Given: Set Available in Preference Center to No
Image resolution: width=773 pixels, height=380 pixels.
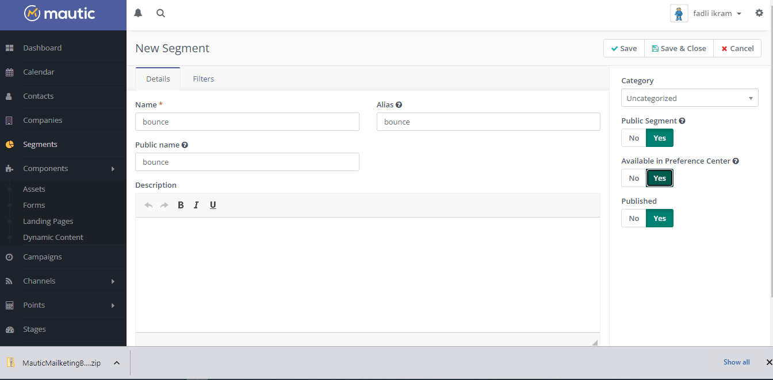Looking at the screenshot, I should coord(634,178).
